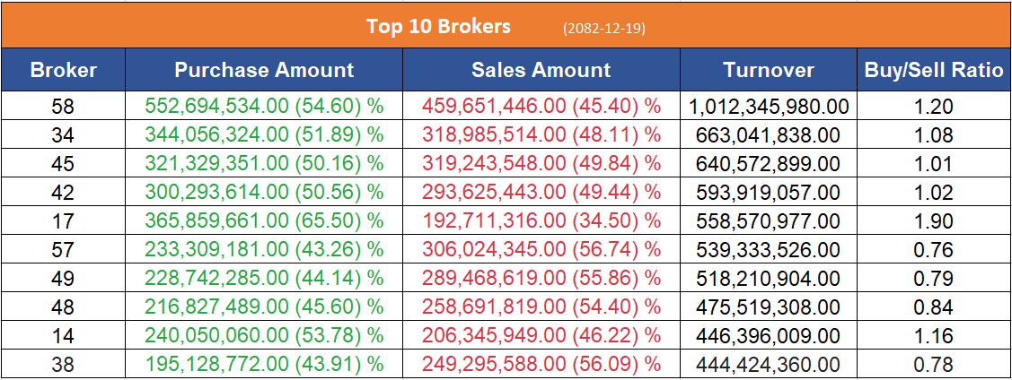Click turnover value 1,012,345,980.00
This screenshot has height=380, width=1012.
click(x=768, y=108)
